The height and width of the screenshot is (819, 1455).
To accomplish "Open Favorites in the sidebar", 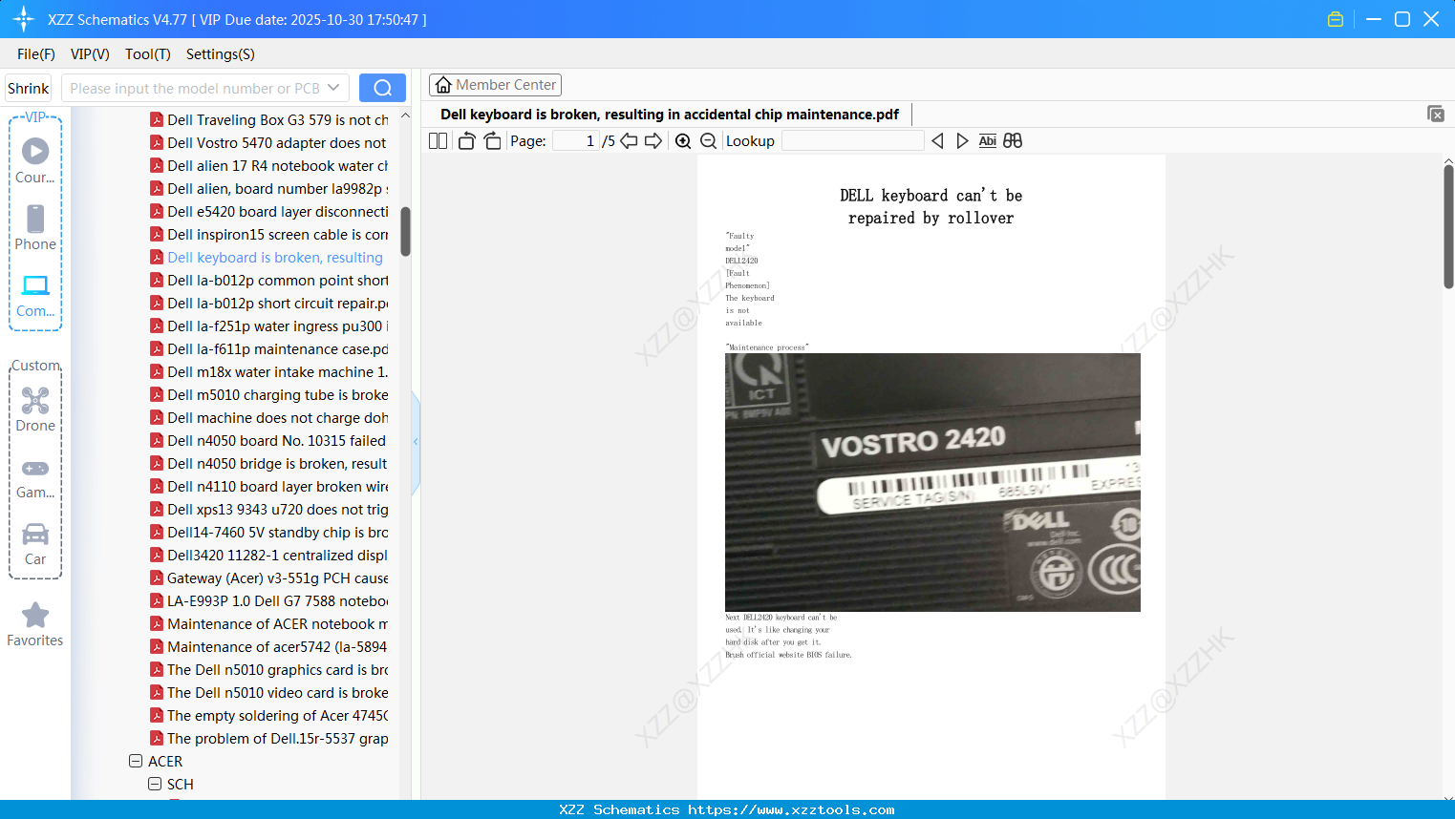I will point(35,624).
